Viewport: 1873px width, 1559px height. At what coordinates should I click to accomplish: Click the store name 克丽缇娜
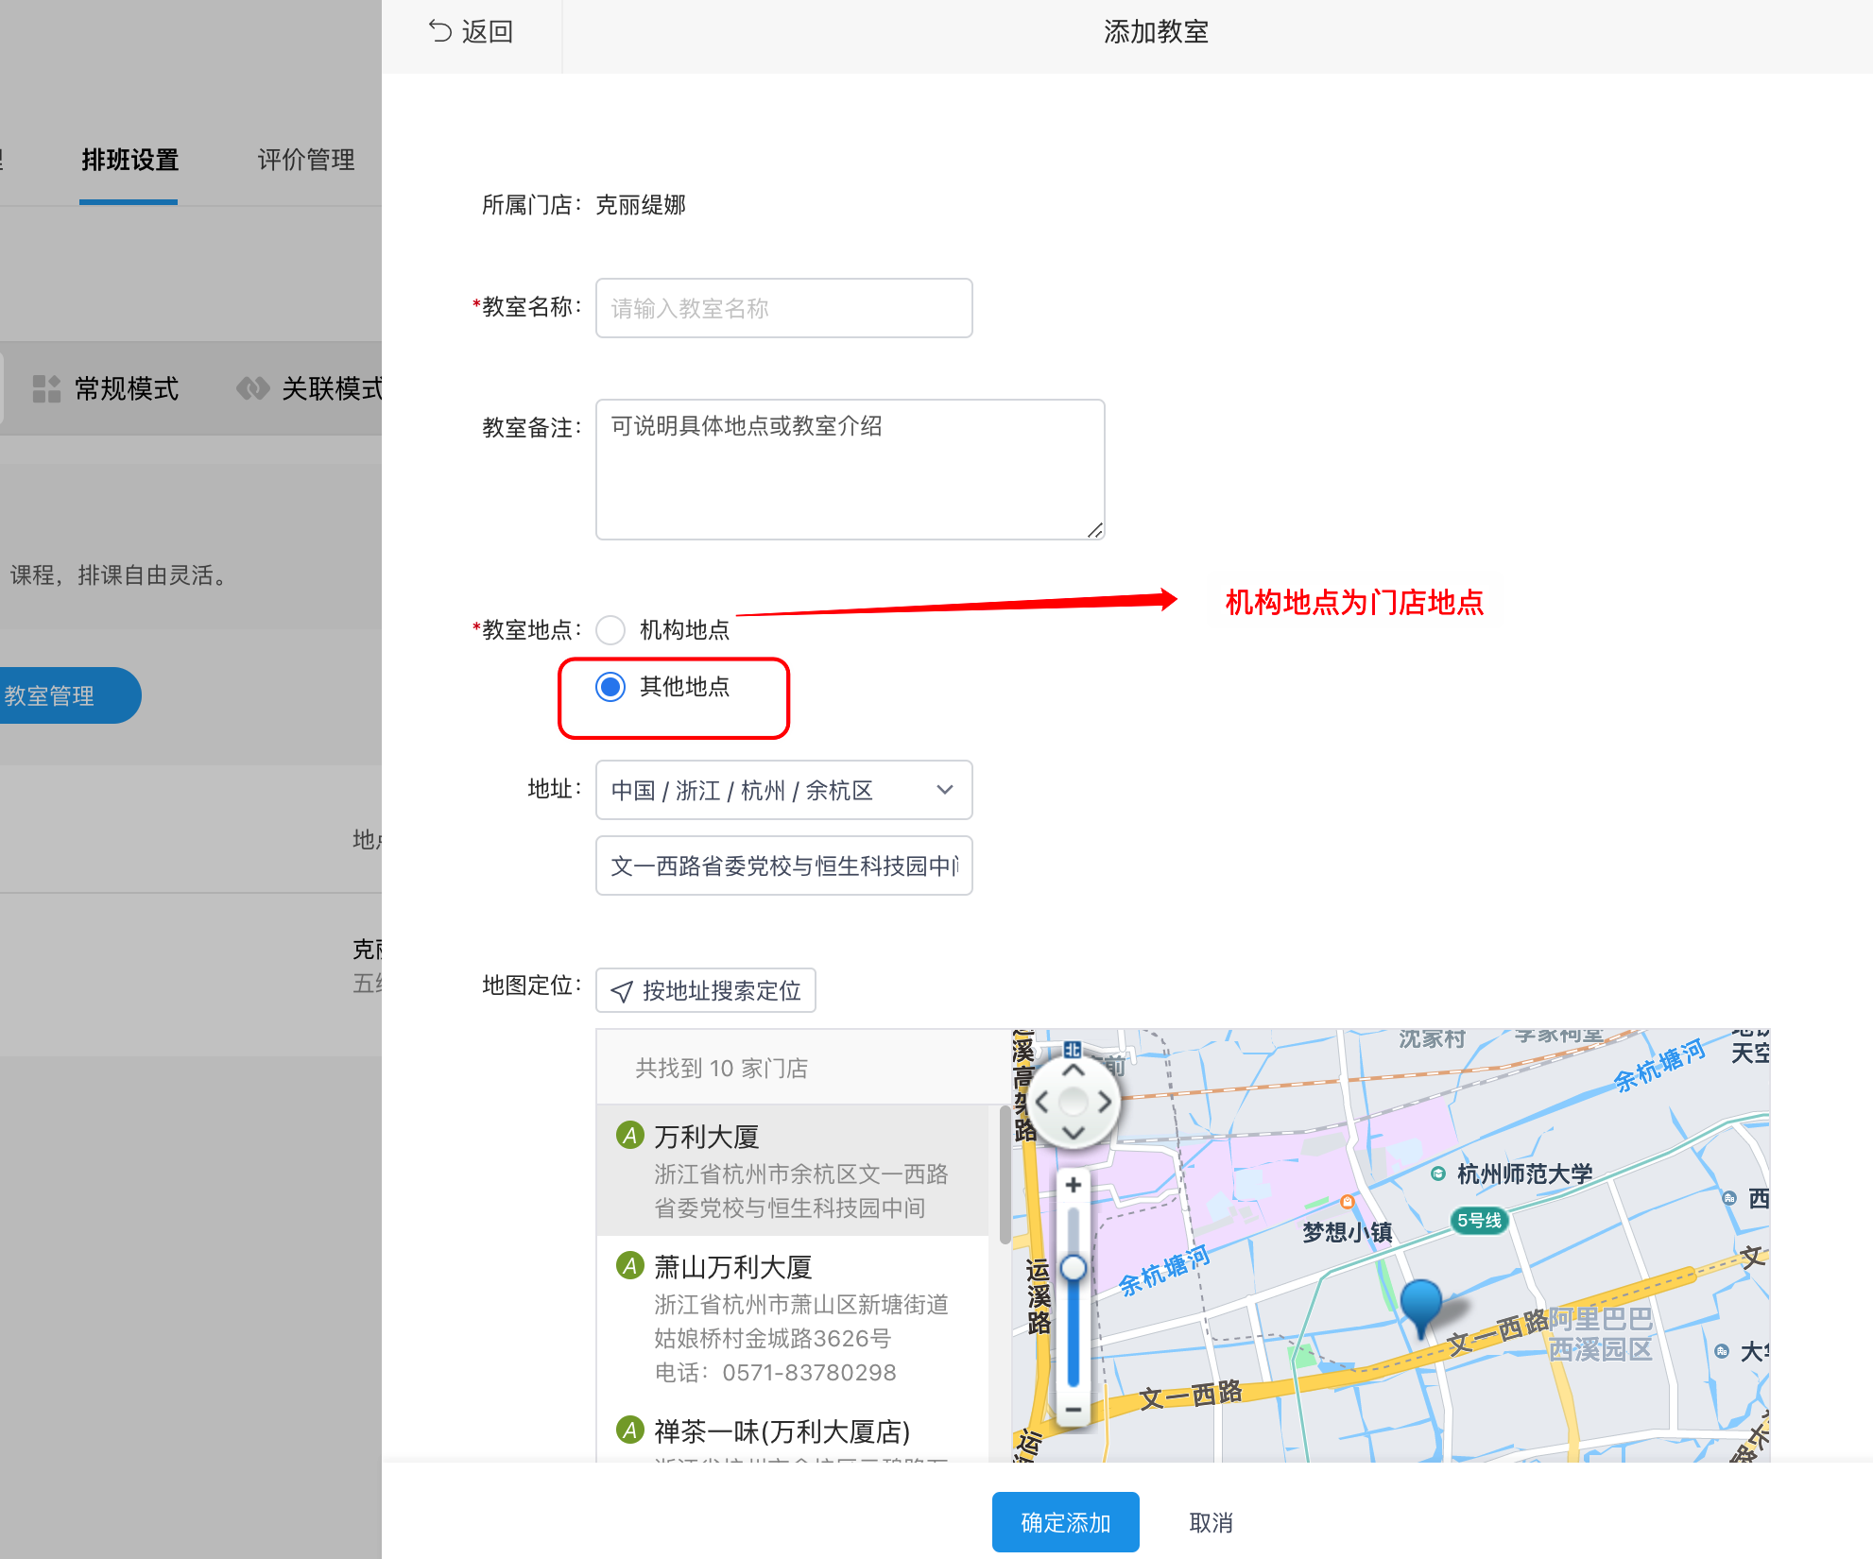[641, 205]
